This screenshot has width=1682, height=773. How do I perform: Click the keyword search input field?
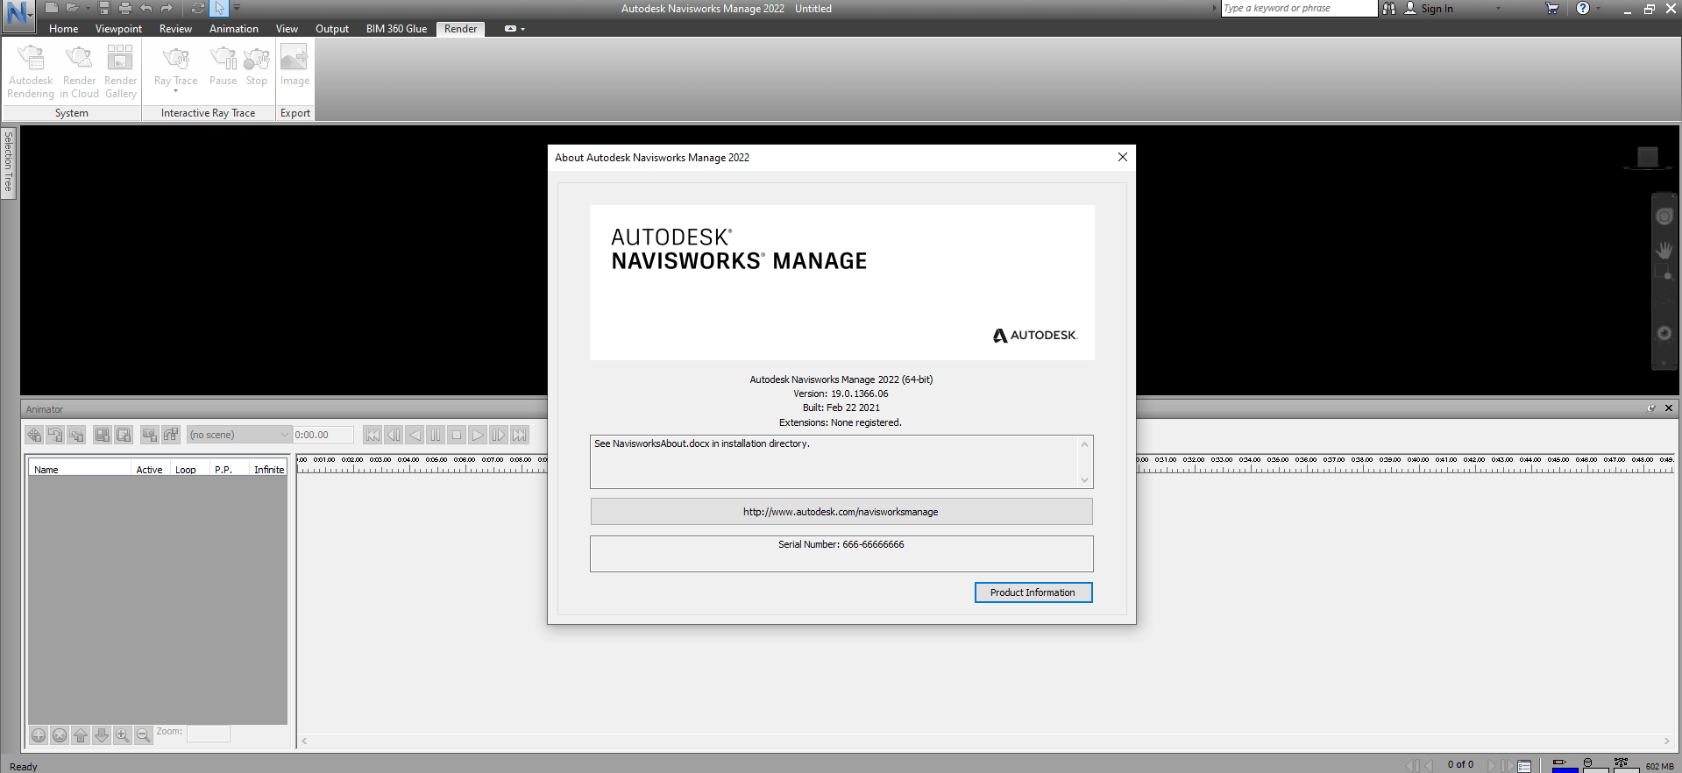click(1299, 8)
